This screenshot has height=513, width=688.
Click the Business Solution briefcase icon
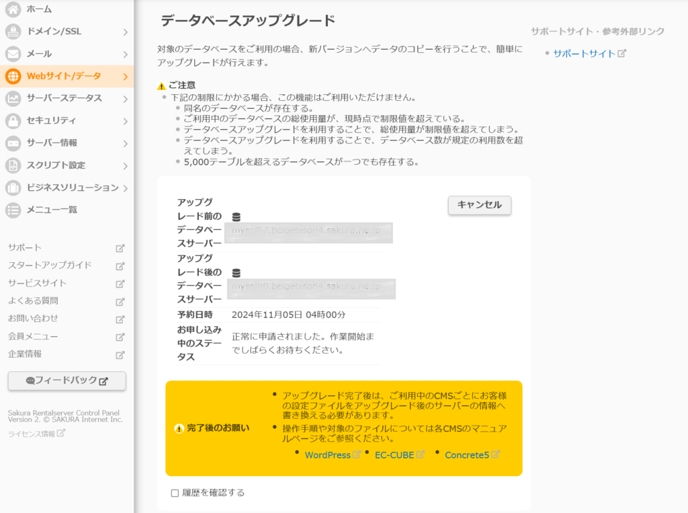tap(13, 188)
